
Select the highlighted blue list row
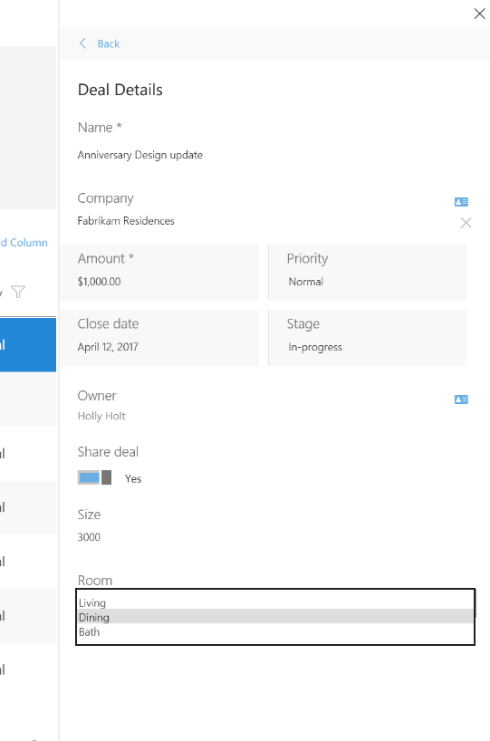[28, 345]
